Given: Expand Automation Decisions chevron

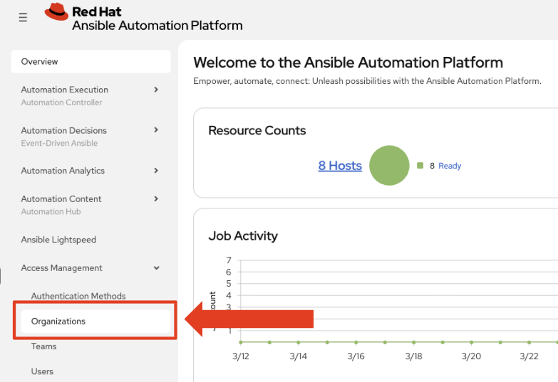Looking at the screenshot, I should [x=156, y=130].
